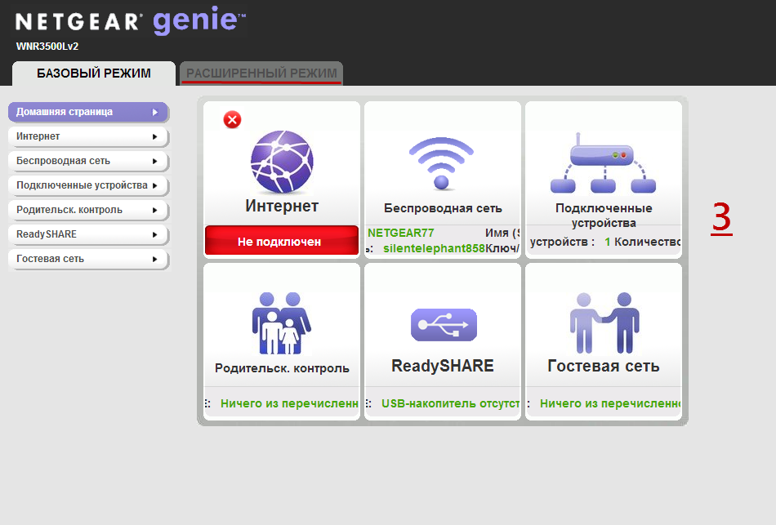The width and height of the screenshot is (776, 525).
Task: Click the NETGEAR genie logo
Action: 131,20
